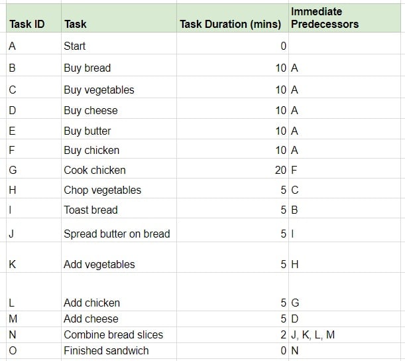The height and width of the screenshot is (361, 405).
Task: Select the Task ID cell "G"
Action: (13, 170)
